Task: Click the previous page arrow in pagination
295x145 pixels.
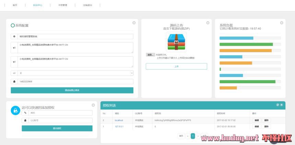Action: coord(187,136)
